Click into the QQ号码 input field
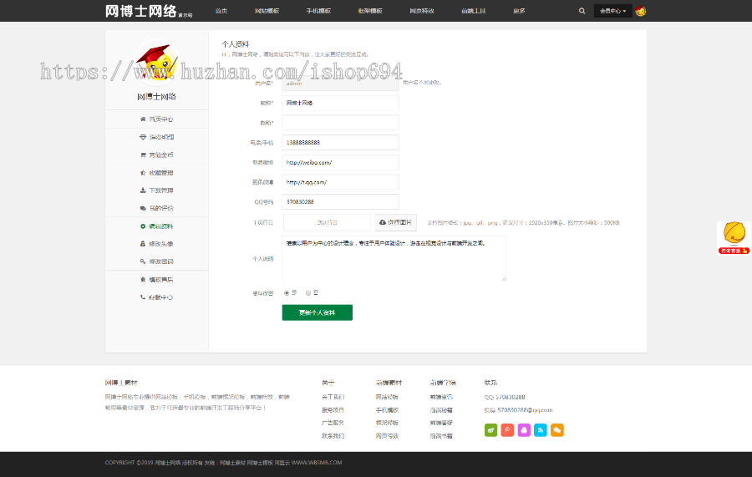This screenshot has width=752, height=477. pos(340,201)
